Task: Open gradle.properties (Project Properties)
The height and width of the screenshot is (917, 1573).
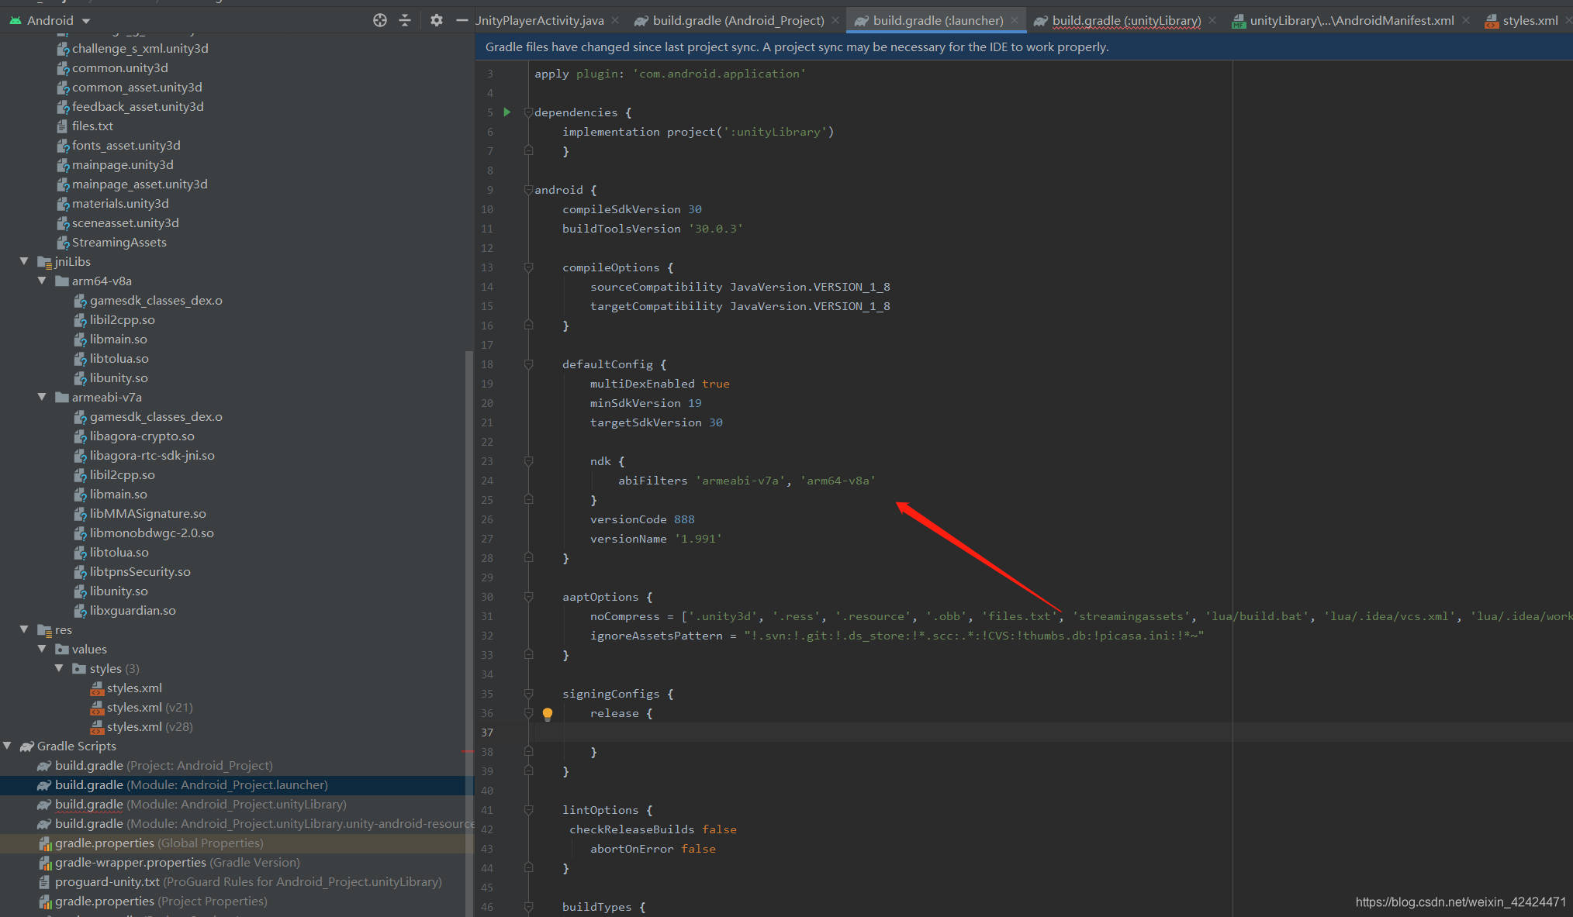Action: coord(161,901)
